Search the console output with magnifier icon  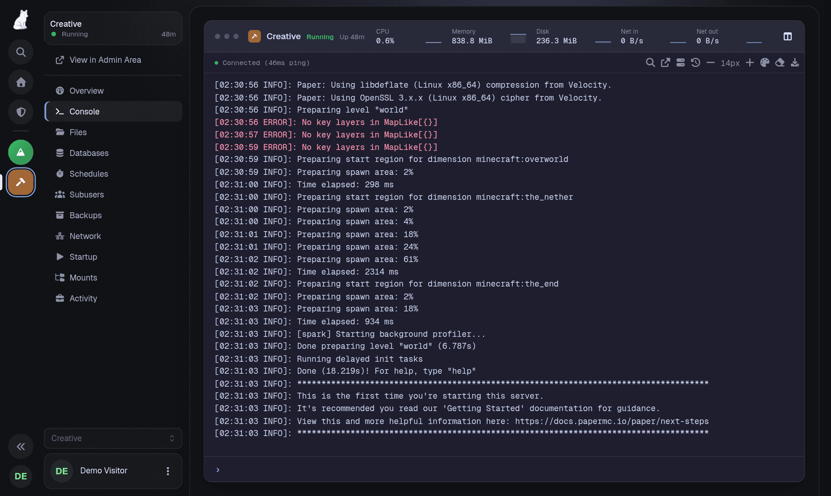point(650,63)
